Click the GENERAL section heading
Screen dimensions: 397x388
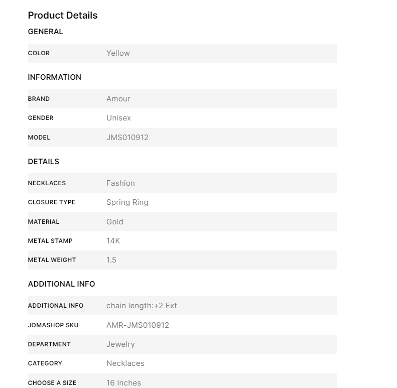46,32
